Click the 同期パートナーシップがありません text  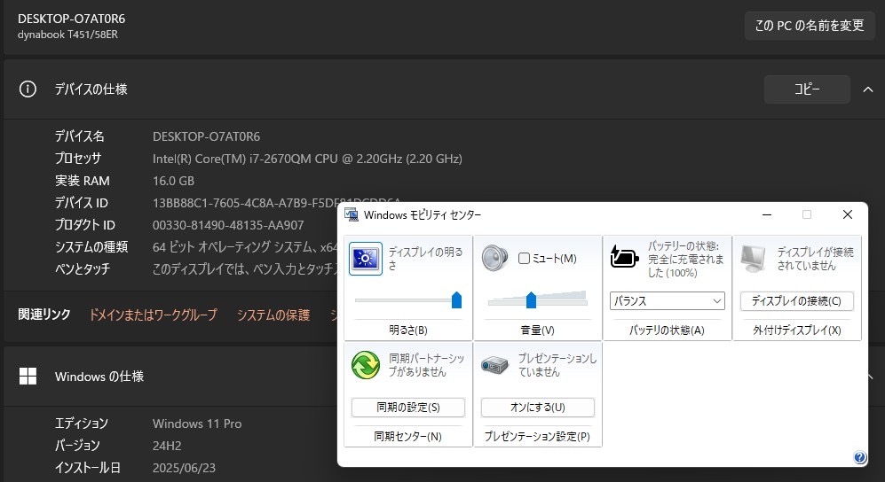pos(427,365)
